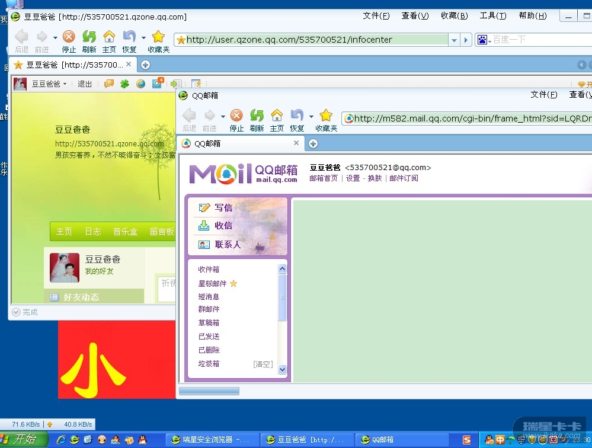
Task: Open 草稿箱 drafts folder
Action: pyautogui.click(x=209, y=323)
